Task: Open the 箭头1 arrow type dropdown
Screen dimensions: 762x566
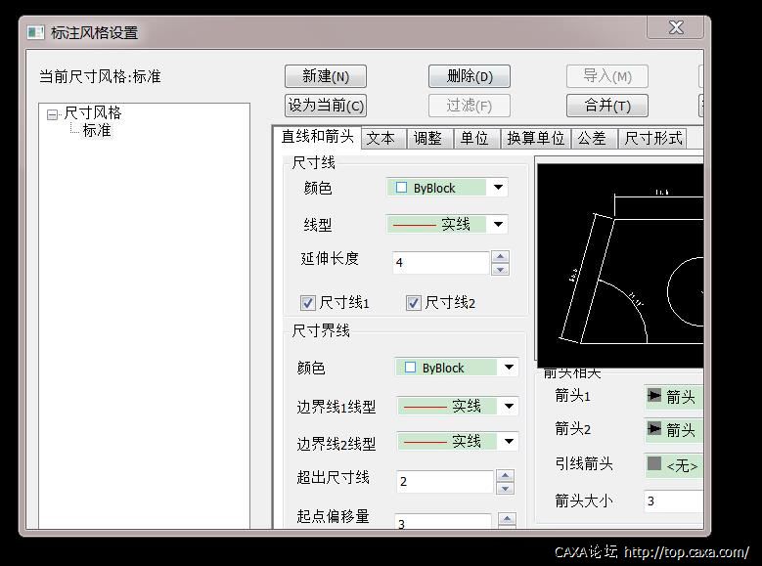Action: 674,397
